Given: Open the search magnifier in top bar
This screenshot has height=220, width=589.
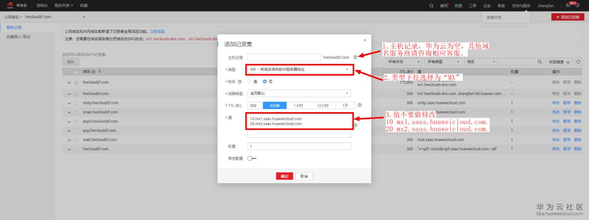Looking at the screenshot, I should pos(432,6).
